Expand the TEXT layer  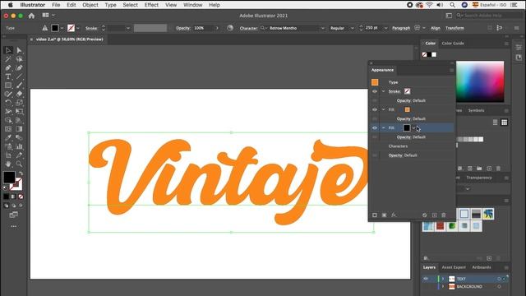443,279
